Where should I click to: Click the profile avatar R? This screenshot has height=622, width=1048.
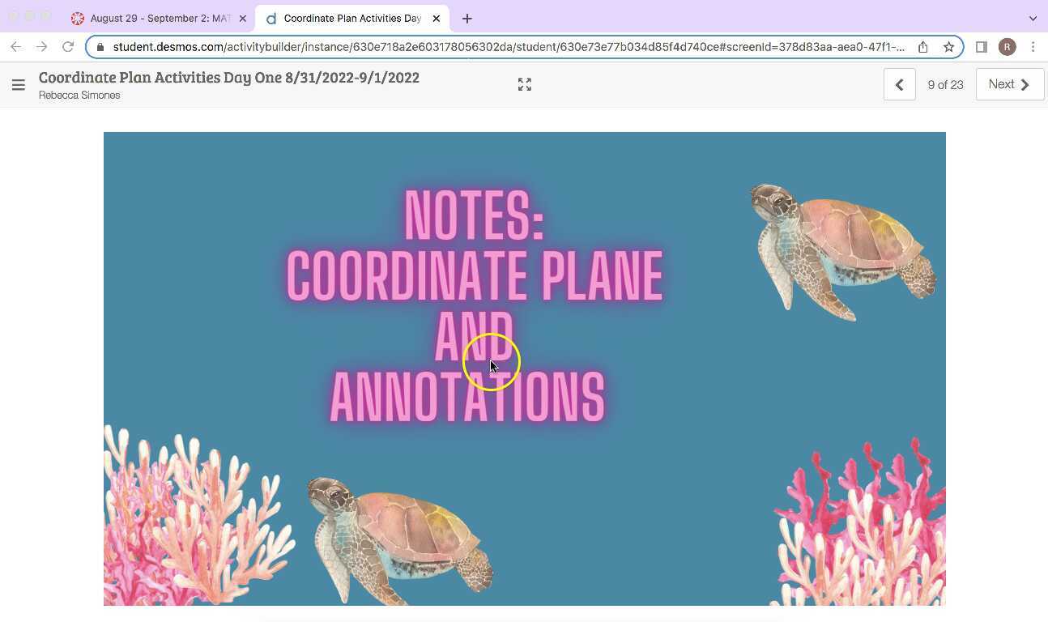pos(1007,46)
